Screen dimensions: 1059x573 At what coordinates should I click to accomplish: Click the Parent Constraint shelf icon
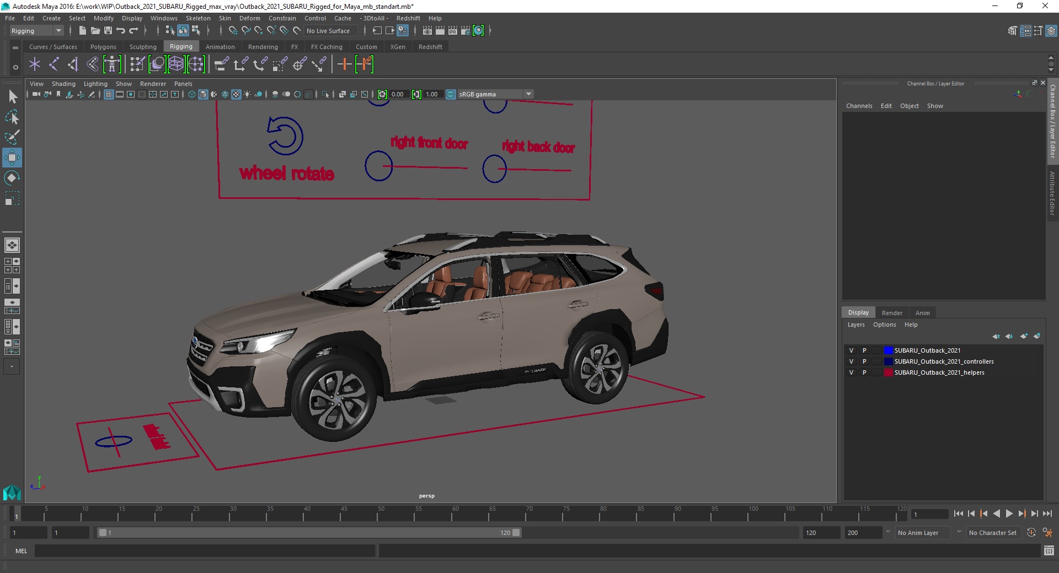click(221, 64)
